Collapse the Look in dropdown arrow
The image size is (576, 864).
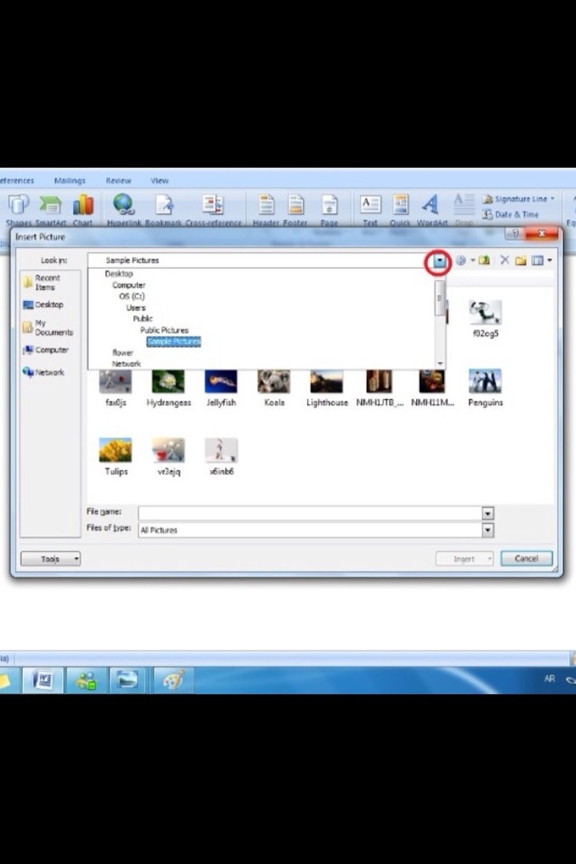pos(439,261)
